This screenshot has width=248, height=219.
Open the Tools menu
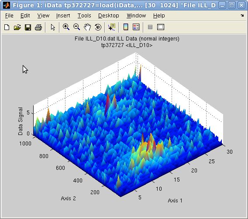(84, 16)
